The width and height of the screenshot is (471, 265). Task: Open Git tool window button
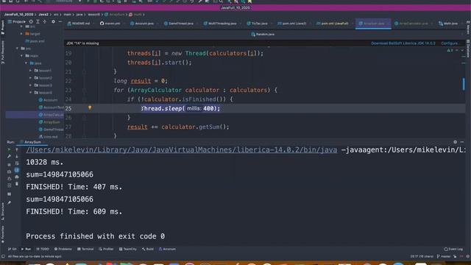pyautogui.click(x=13, y=249)
